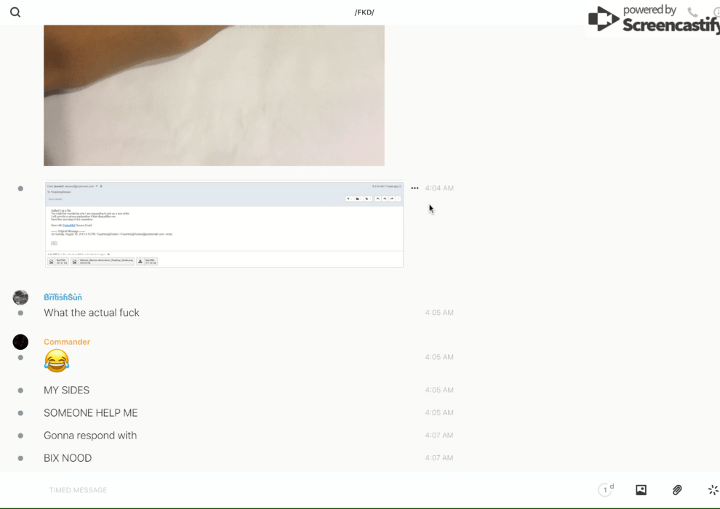Open the search magnifier icon
720x509 pixels.
(15, 12)
